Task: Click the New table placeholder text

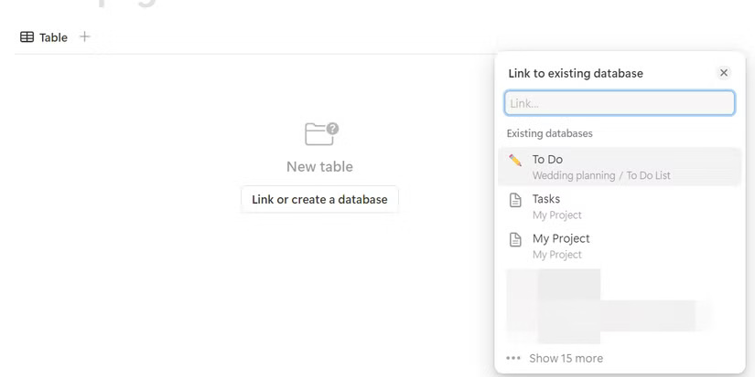Action: 319,166
